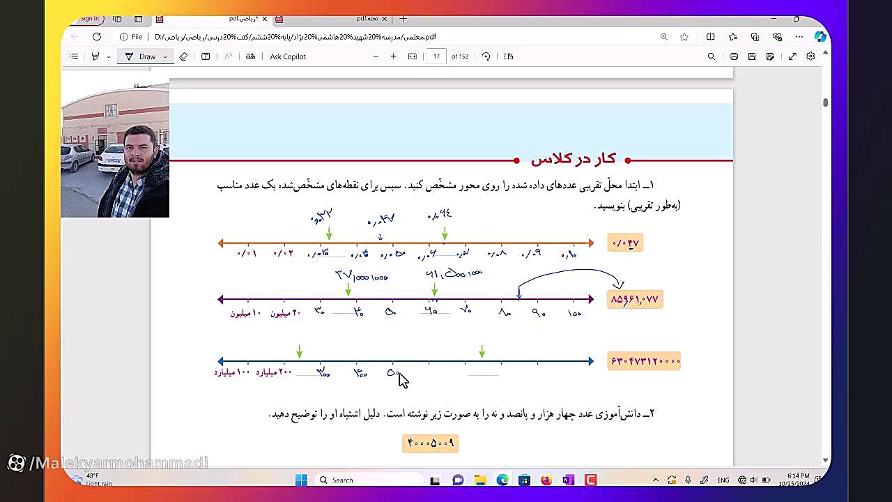This screenshot has height=502, width=892.
Task: Open the PDF table of contents panel
Action: coord(74,56)
